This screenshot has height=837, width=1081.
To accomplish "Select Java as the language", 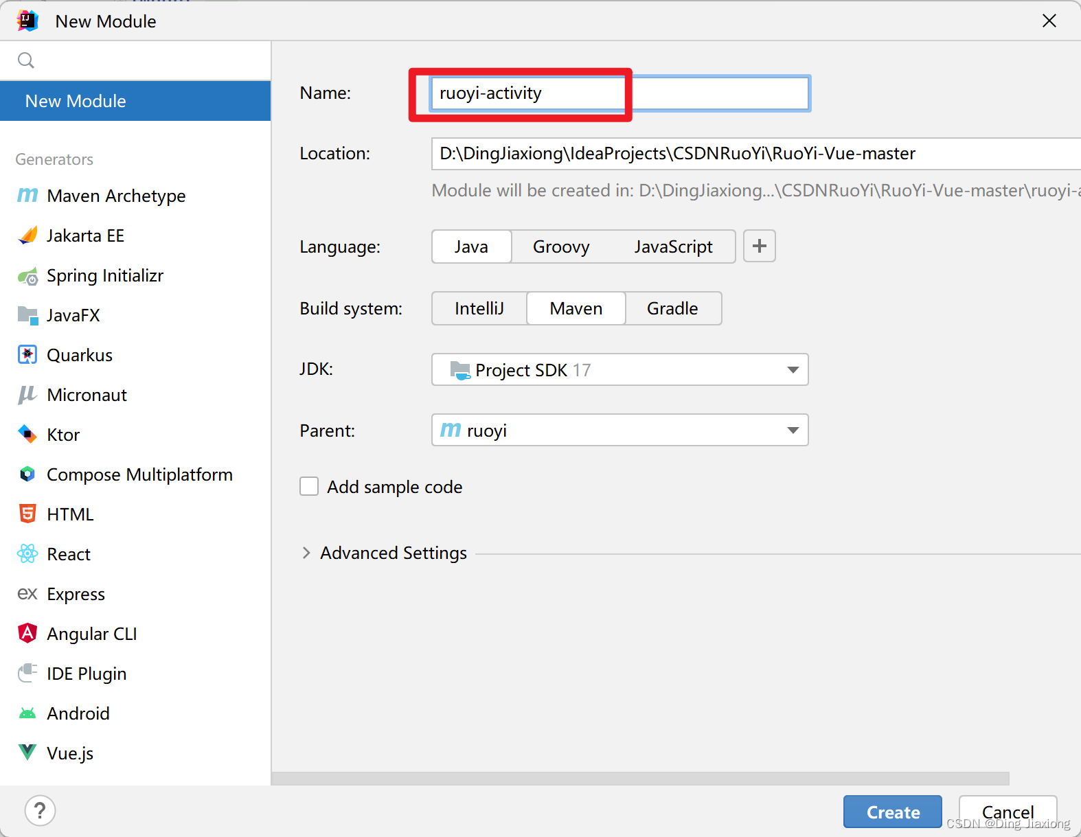I will [471, 246].
